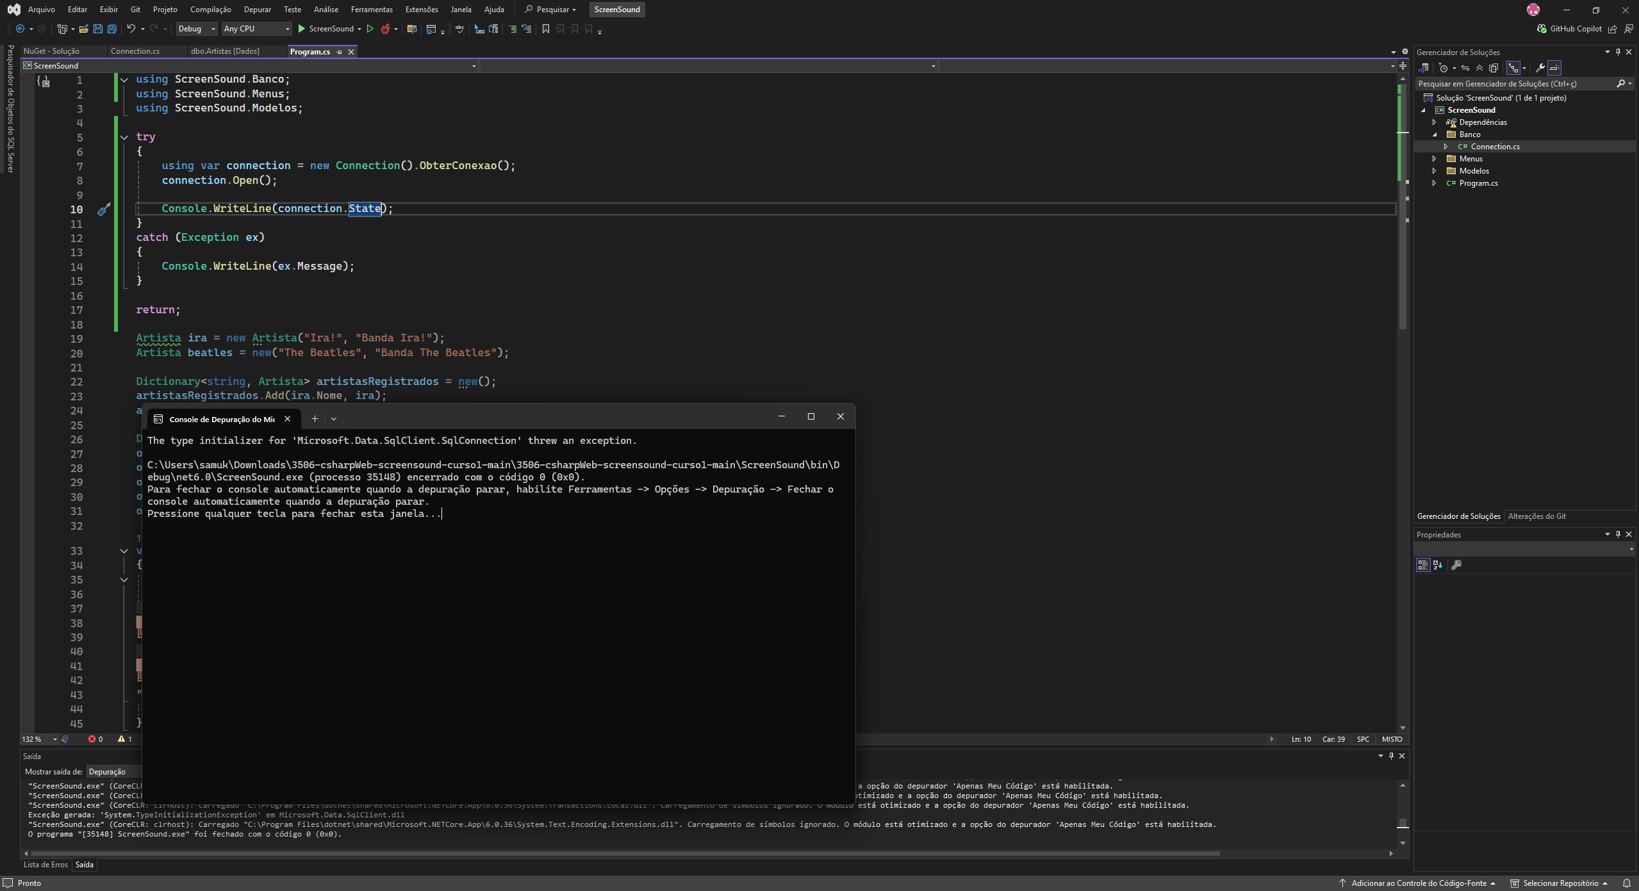Toggle auto-hide pin on Propriedades panel

pyautogui.click(x=1618, y=534)
